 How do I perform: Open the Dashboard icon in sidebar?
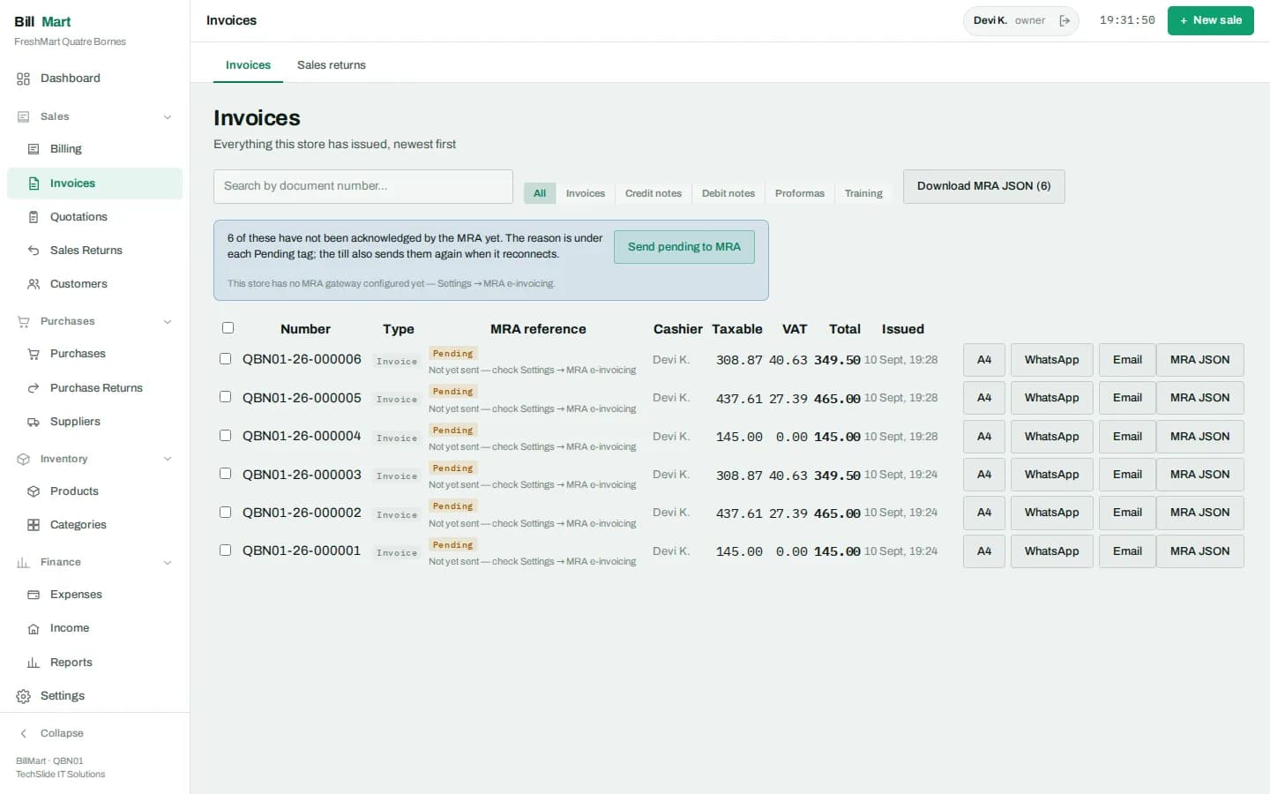(x=23, y=79)
